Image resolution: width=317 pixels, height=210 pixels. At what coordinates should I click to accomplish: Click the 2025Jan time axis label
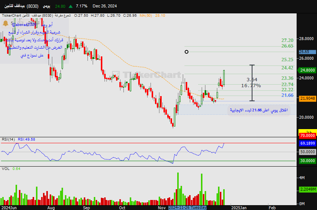coord(239,208)
